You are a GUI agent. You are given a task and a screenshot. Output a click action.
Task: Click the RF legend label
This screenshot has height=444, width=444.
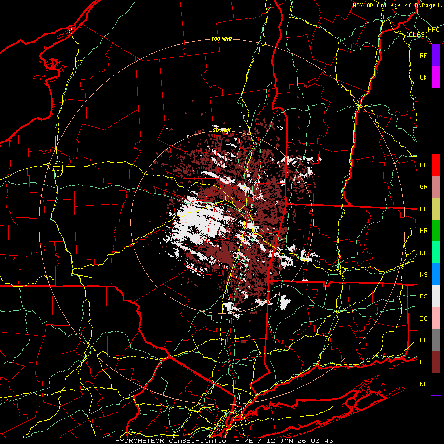pos(423,55)
